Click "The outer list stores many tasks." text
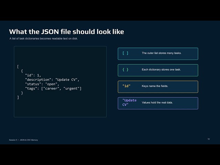 click(162, 53)
